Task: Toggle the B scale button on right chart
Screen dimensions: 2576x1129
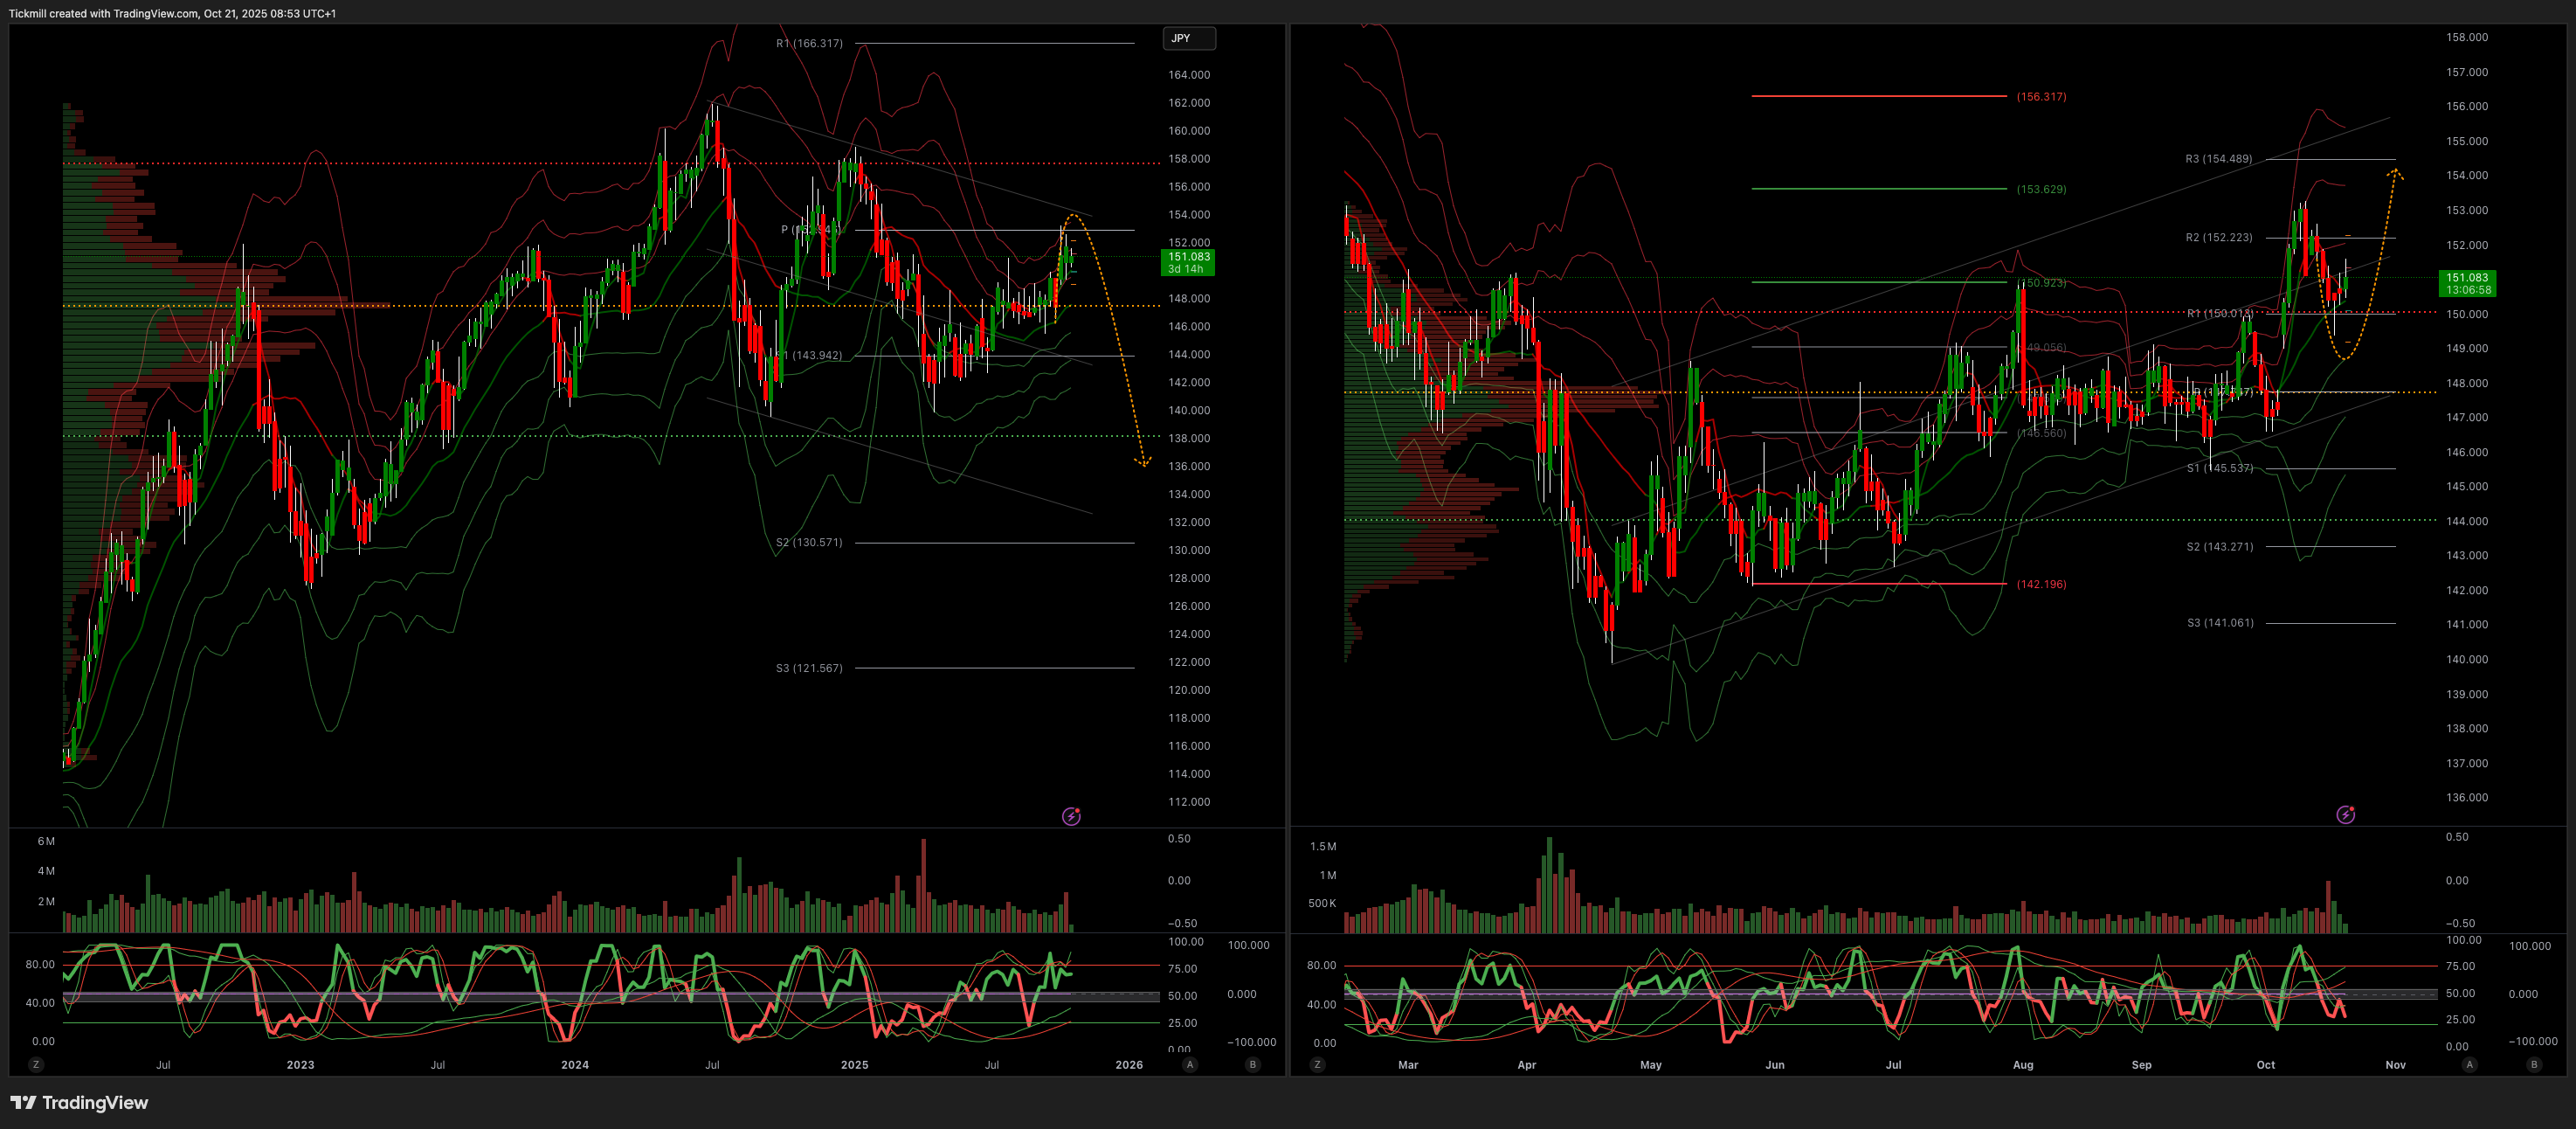Action: 2534,1065
